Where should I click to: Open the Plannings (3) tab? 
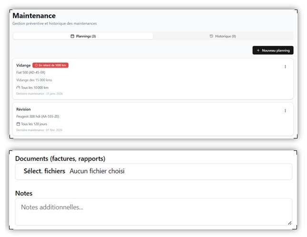tap(83, 36)
